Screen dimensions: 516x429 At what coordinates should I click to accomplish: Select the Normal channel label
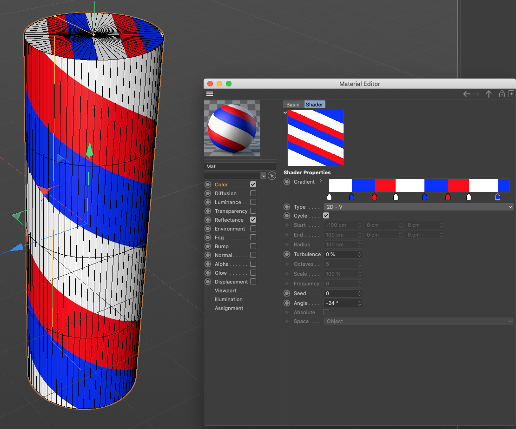coord(224,255)
